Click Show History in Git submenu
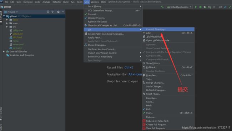This screenshot has height=131, width=232. click(168, 63)
